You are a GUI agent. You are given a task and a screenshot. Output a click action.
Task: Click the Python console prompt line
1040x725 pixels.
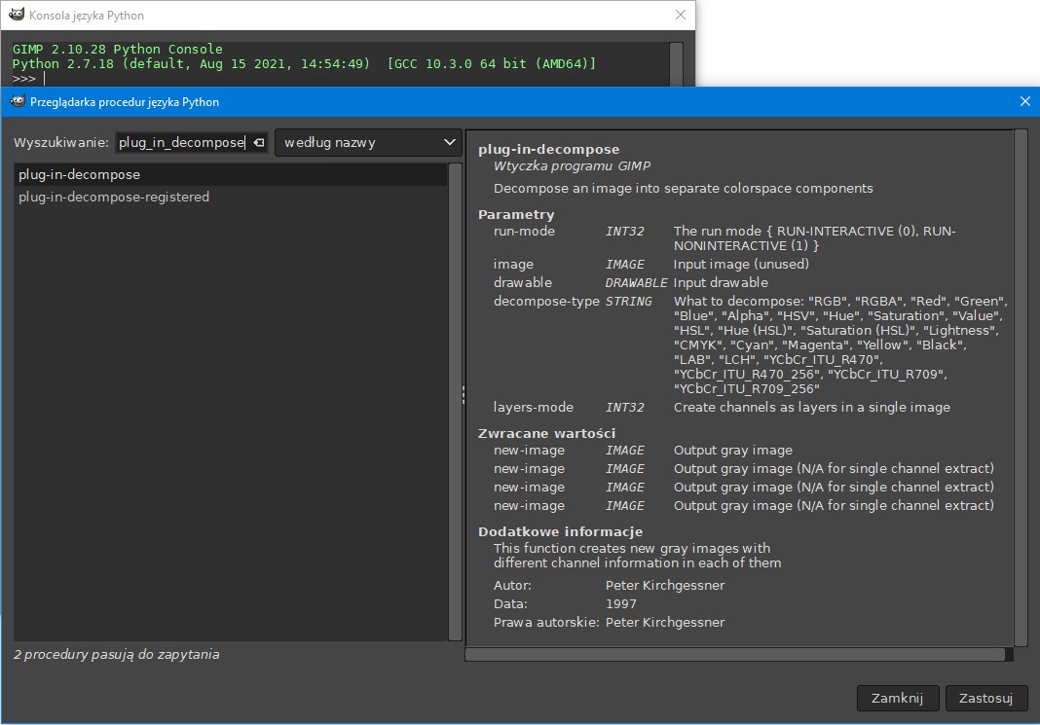(338, 79)
